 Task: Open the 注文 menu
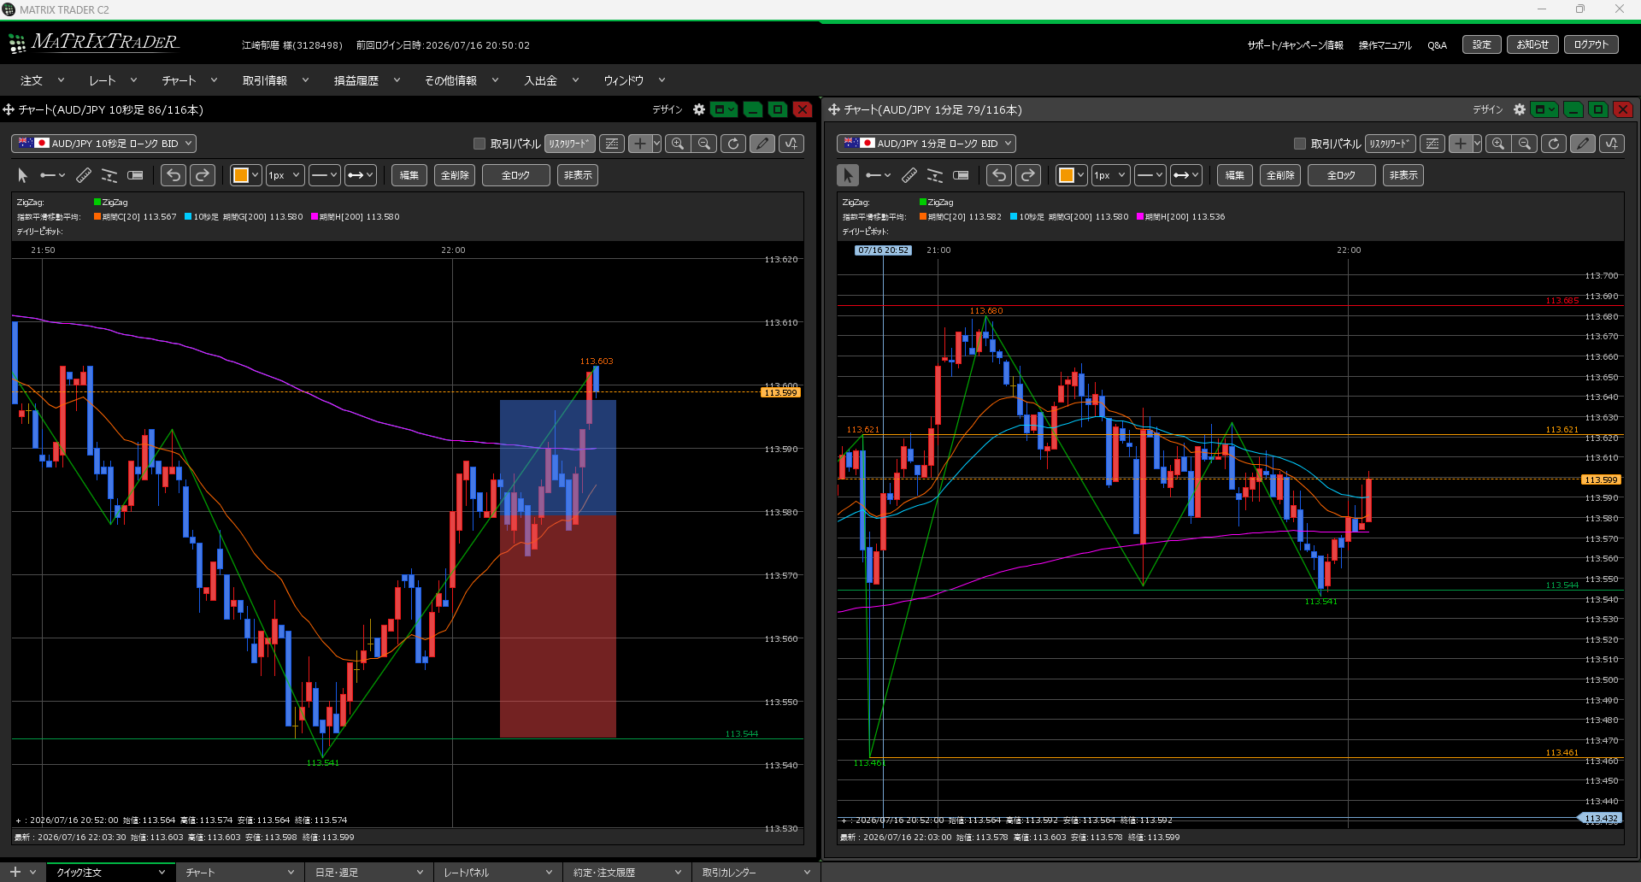tap(42, 80)
